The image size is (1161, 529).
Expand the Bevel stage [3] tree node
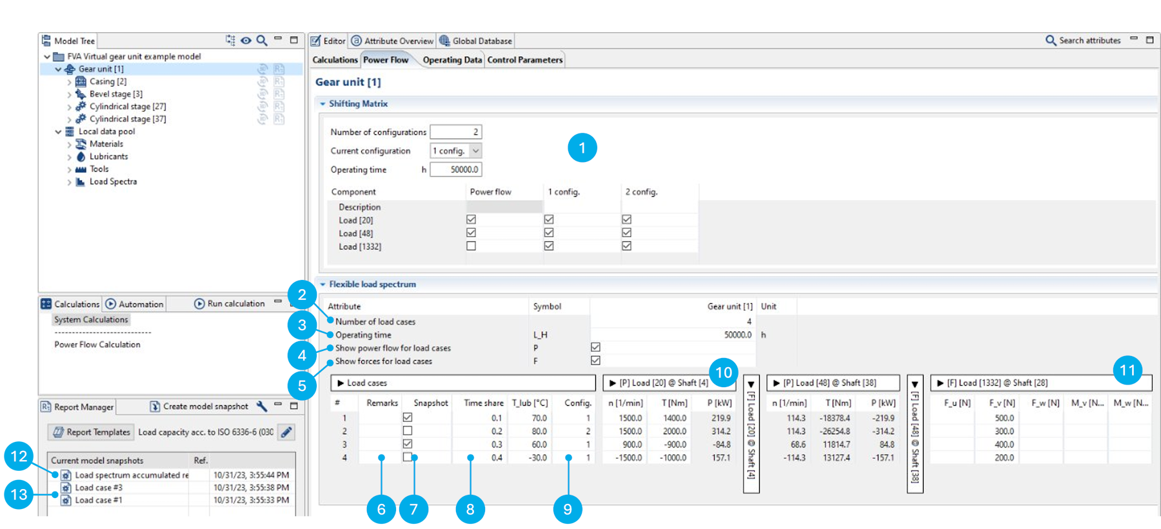click(70, 94)
